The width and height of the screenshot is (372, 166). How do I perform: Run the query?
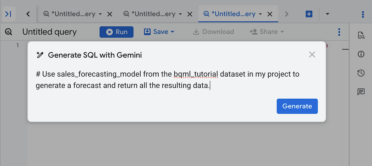tap(117, 32)
